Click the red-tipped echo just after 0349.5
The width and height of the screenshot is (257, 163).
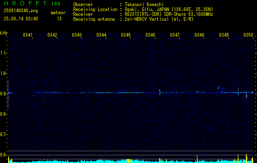point(238,91)
